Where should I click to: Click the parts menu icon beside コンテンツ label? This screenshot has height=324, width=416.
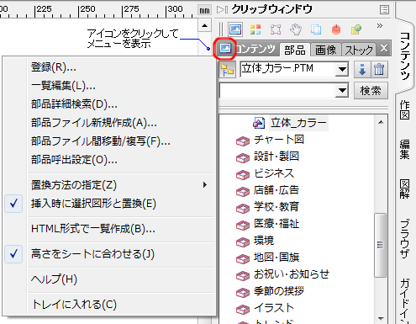click(225, 49)
